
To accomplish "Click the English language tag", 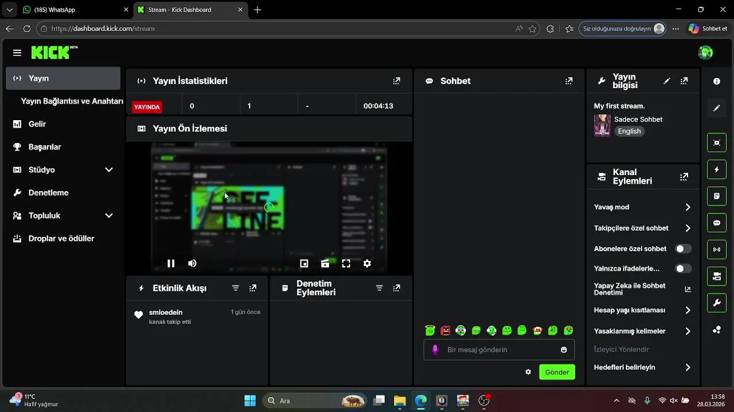I will 629,131.
